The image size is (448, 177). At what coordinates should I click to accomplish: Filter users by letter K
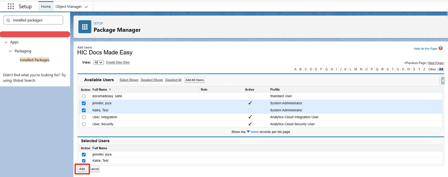[346, 69]
